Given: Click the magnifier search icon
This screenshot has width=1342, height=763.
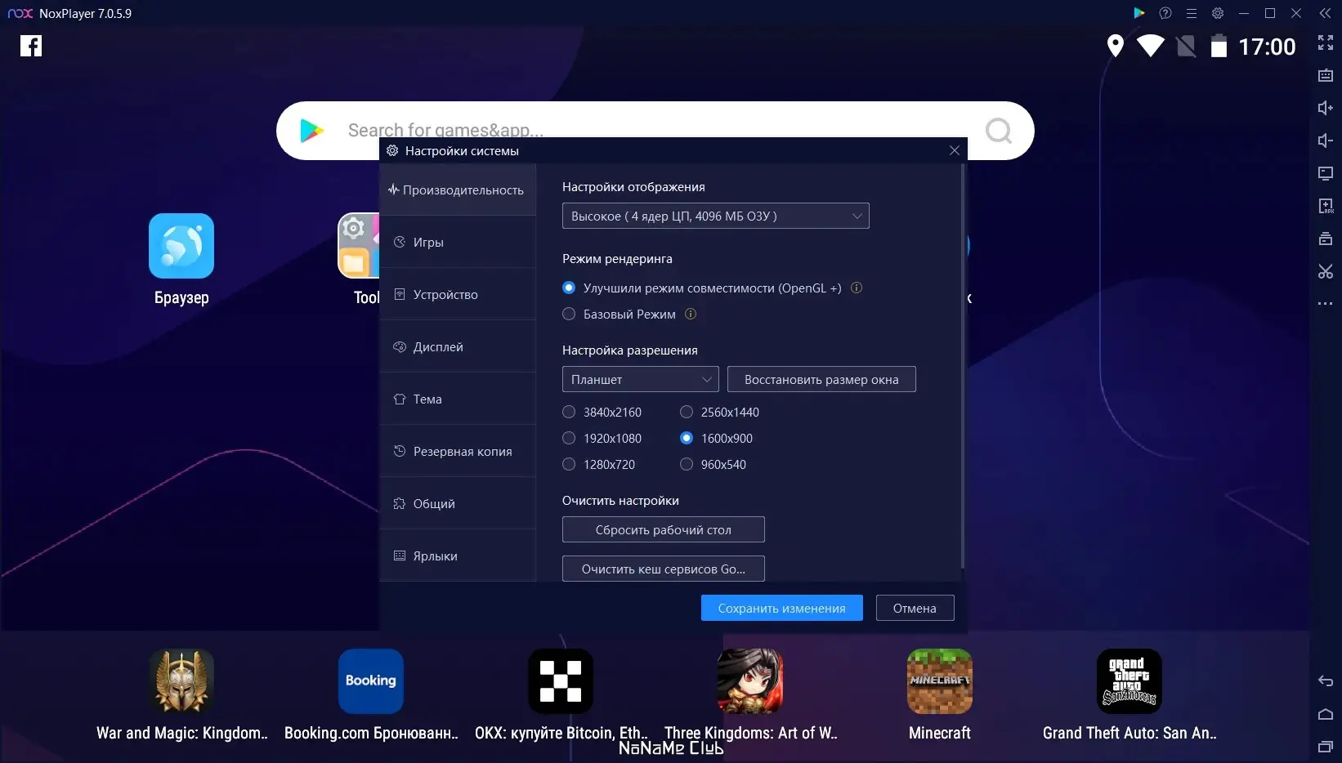Looking at the screenshot, I should 998,131.
